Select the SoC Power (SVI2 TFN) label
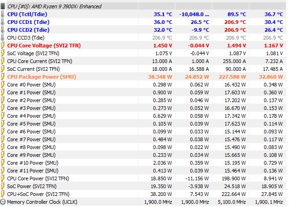289x207 pixels. point(32,186)
